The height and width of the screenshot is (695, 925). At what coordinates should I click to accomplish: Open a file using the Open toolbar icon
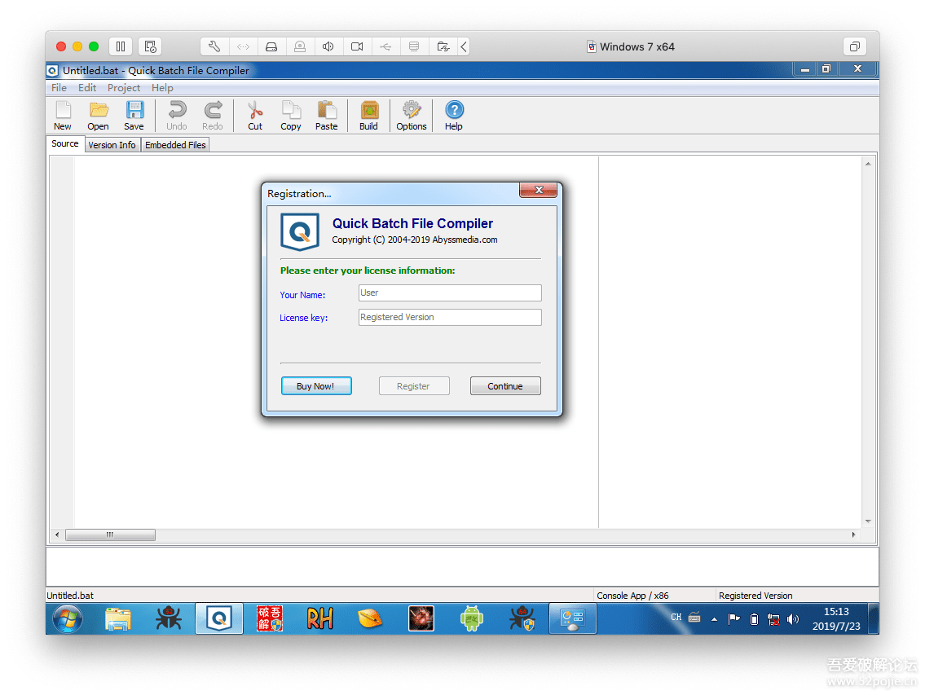pyautogui.click(x=98, y=115)
